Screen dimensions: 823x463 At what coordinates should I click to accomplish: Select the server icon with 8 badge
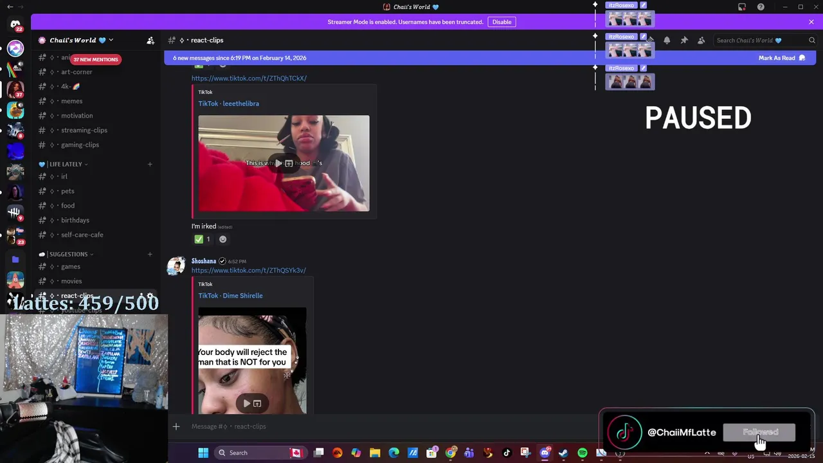(15, 131)
